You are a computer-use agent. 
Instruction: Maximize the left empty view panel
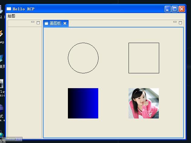point(38,23)
